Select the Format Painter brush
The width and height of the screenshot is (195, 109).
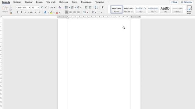click(x=11, y=13)
